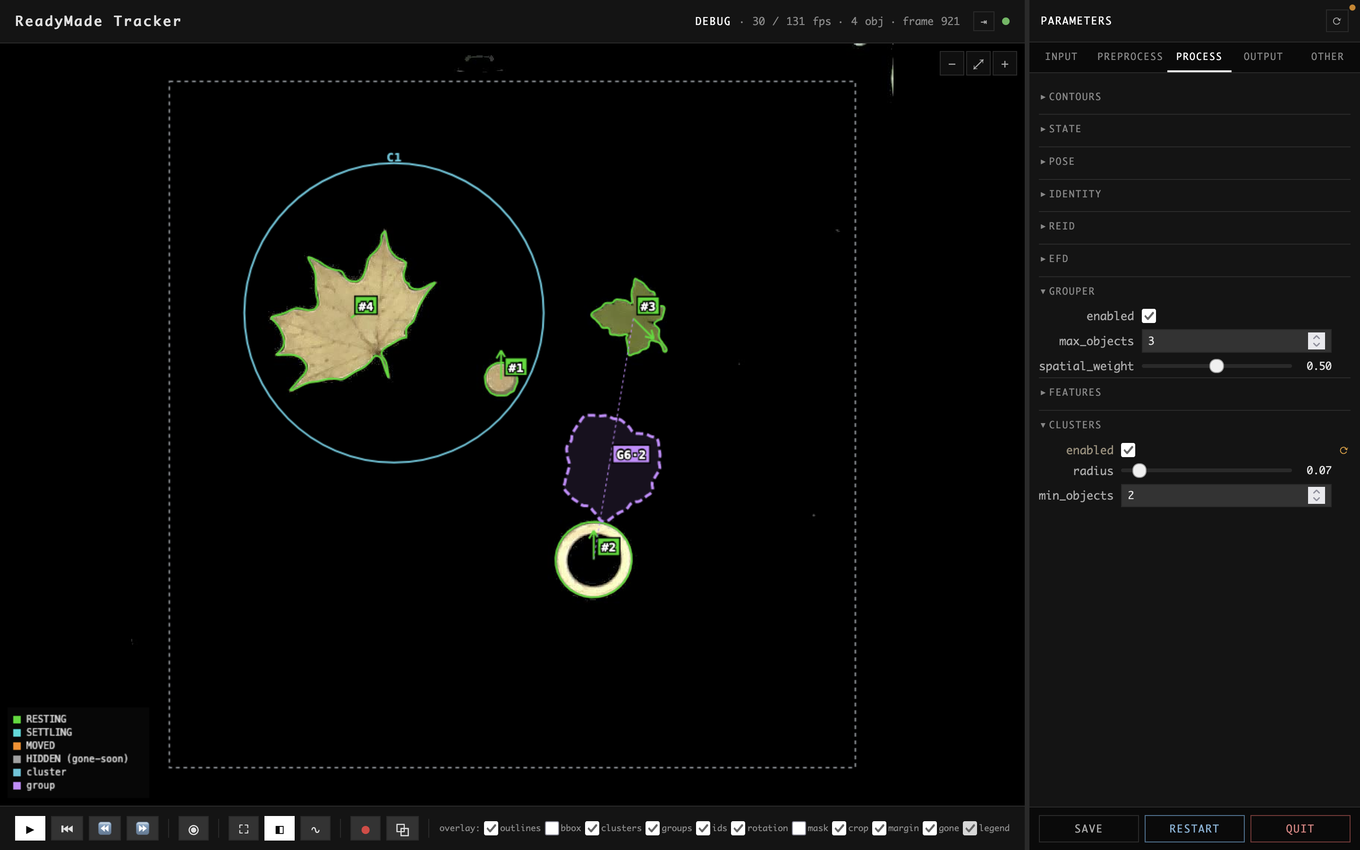This screenshot has width=1360, height=850.
Task: Disable the Grouper enabled checkbox
Action: (x=1149, y=316)
